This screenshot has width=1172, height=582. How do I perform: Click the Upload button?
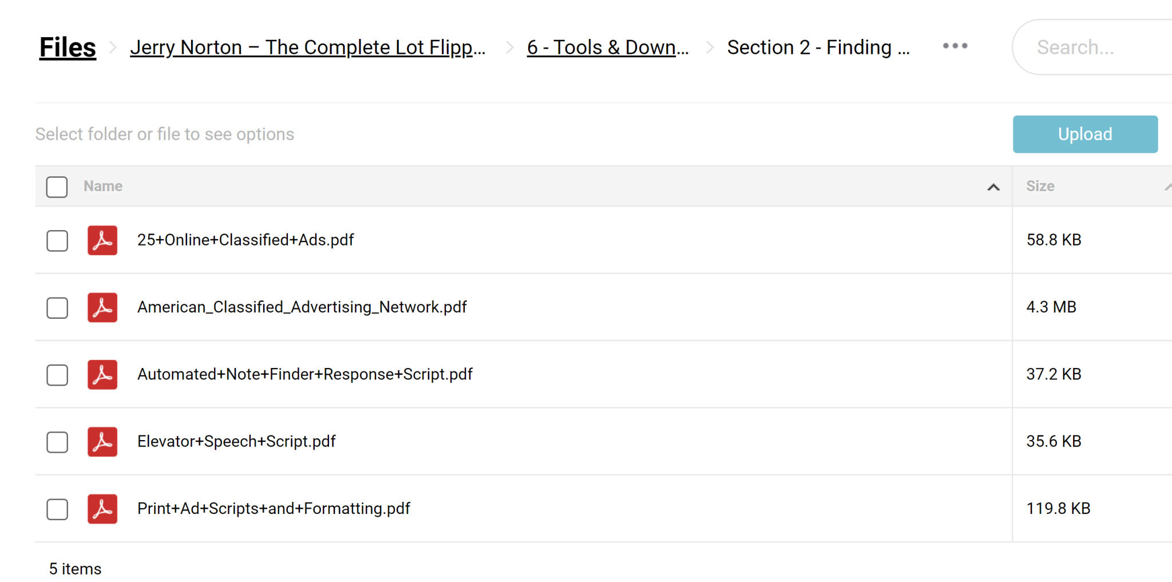1085,134
